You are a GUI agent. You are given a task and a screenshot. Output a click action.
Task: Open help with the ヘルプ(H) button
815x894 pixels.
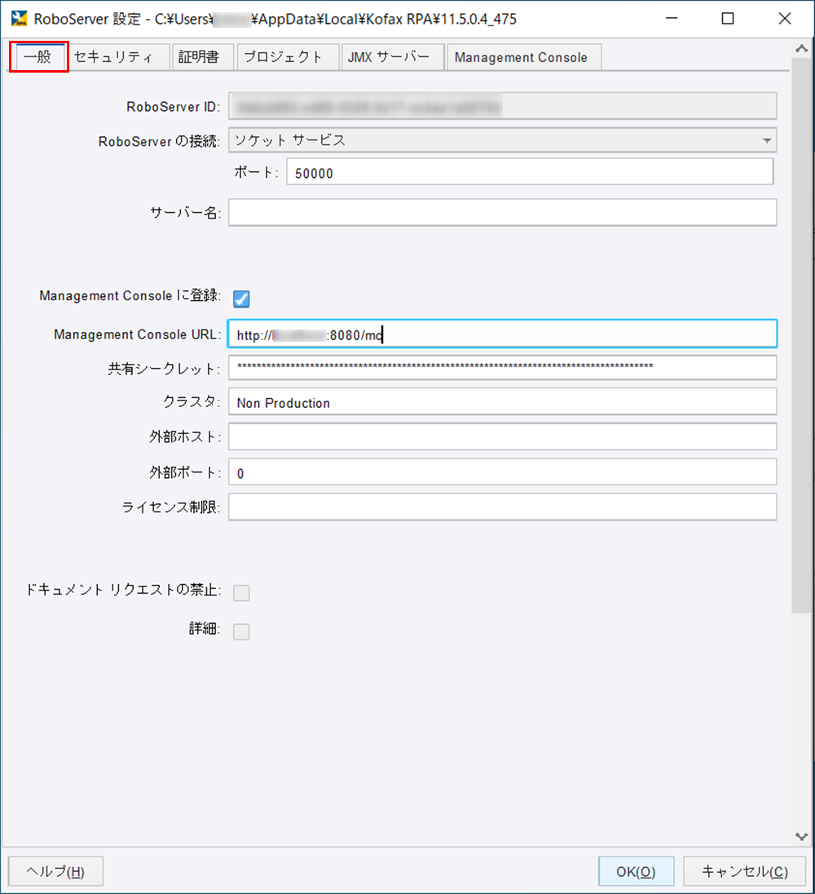pyautogui.click(x=55, y=871)
